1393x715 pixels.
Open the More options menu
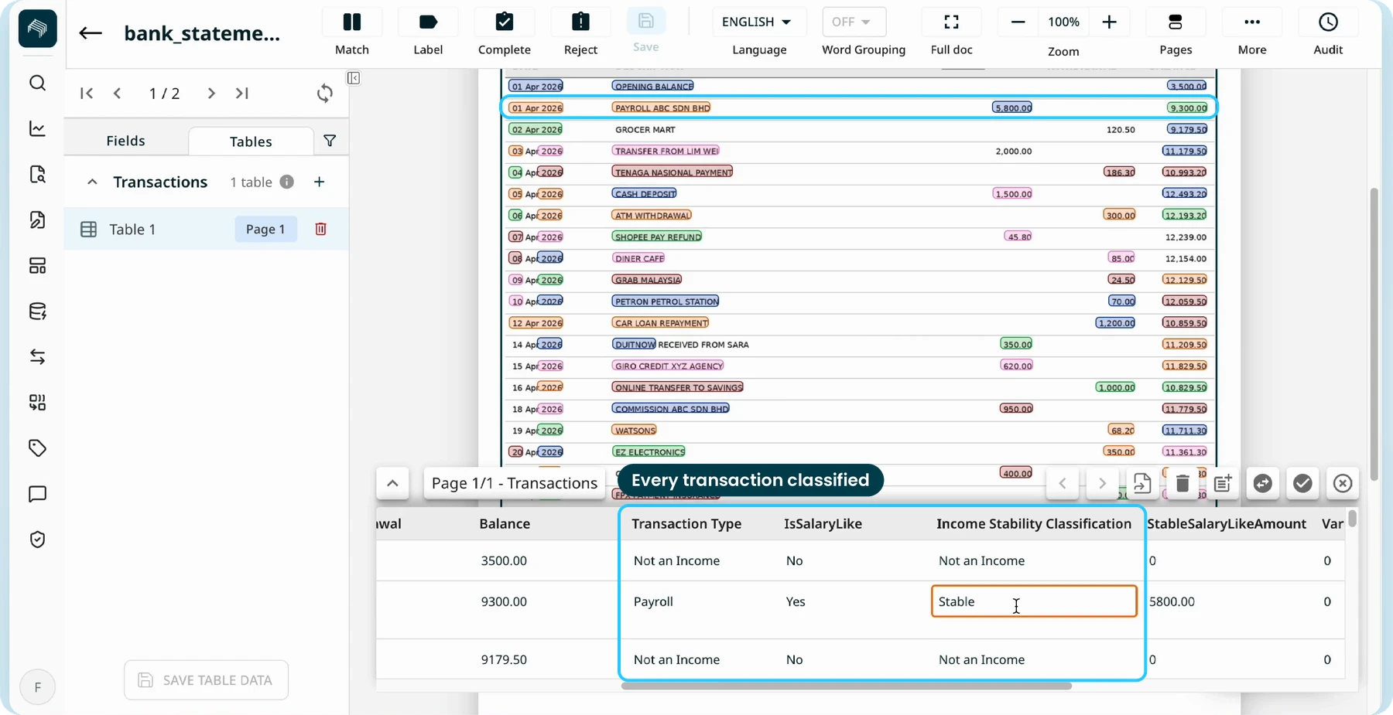pos(1251,22)
